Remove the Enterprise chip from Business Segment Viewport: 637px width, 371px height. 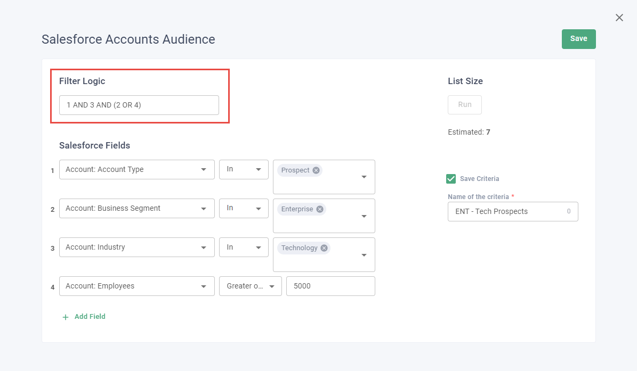click(x=320, y=209)
